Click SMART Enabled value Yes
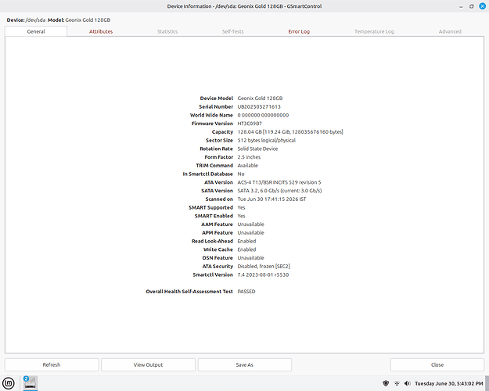This screenshot has height=391, width=489. pos(241,216)
